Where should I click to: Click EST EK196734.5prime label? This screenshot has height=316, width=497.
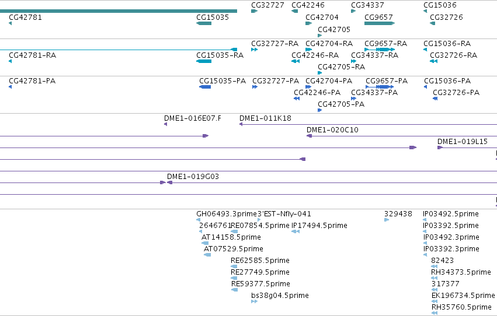click(x=463, y=296)
